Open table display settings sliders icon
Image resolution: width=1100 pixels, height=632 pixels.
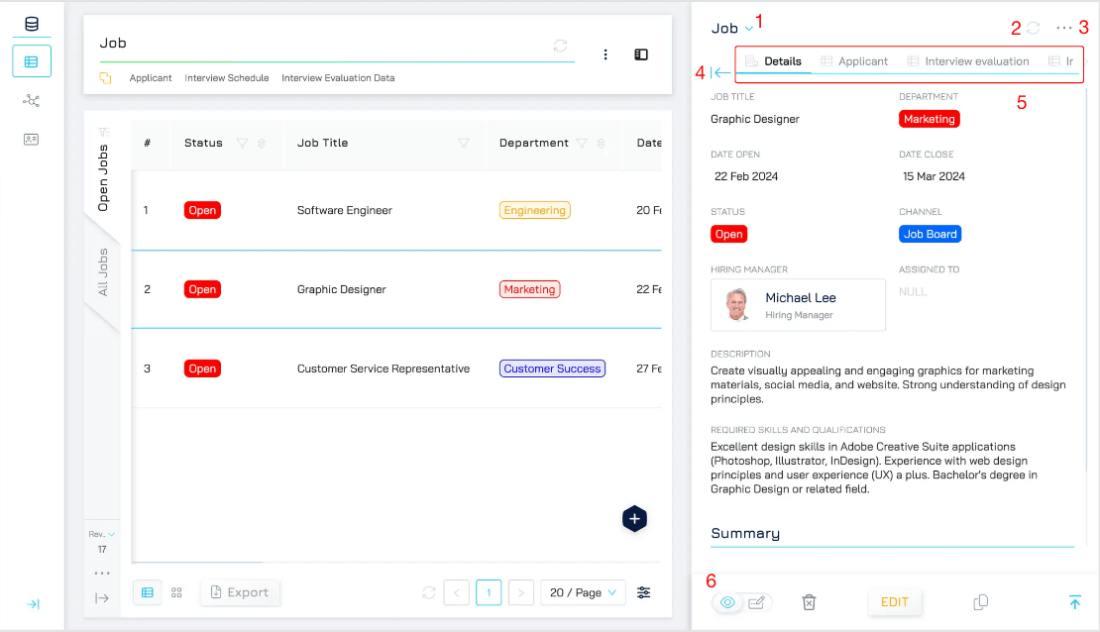click(x=643, y=592)
